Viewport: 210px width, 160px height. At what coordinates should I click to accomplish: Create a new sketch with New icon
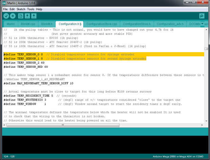tap(21, 16)
